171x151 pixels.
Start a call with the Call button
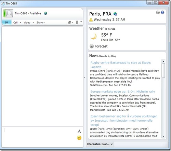[15, 23]
